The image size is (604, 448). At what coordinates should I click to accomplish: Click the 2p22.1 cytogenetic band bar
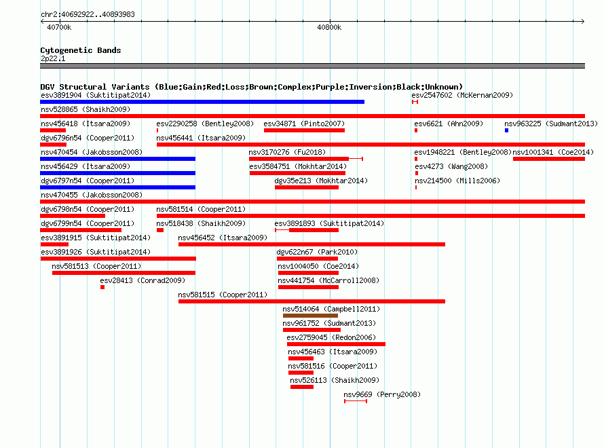pyautogui.click(x=312, y=66)
